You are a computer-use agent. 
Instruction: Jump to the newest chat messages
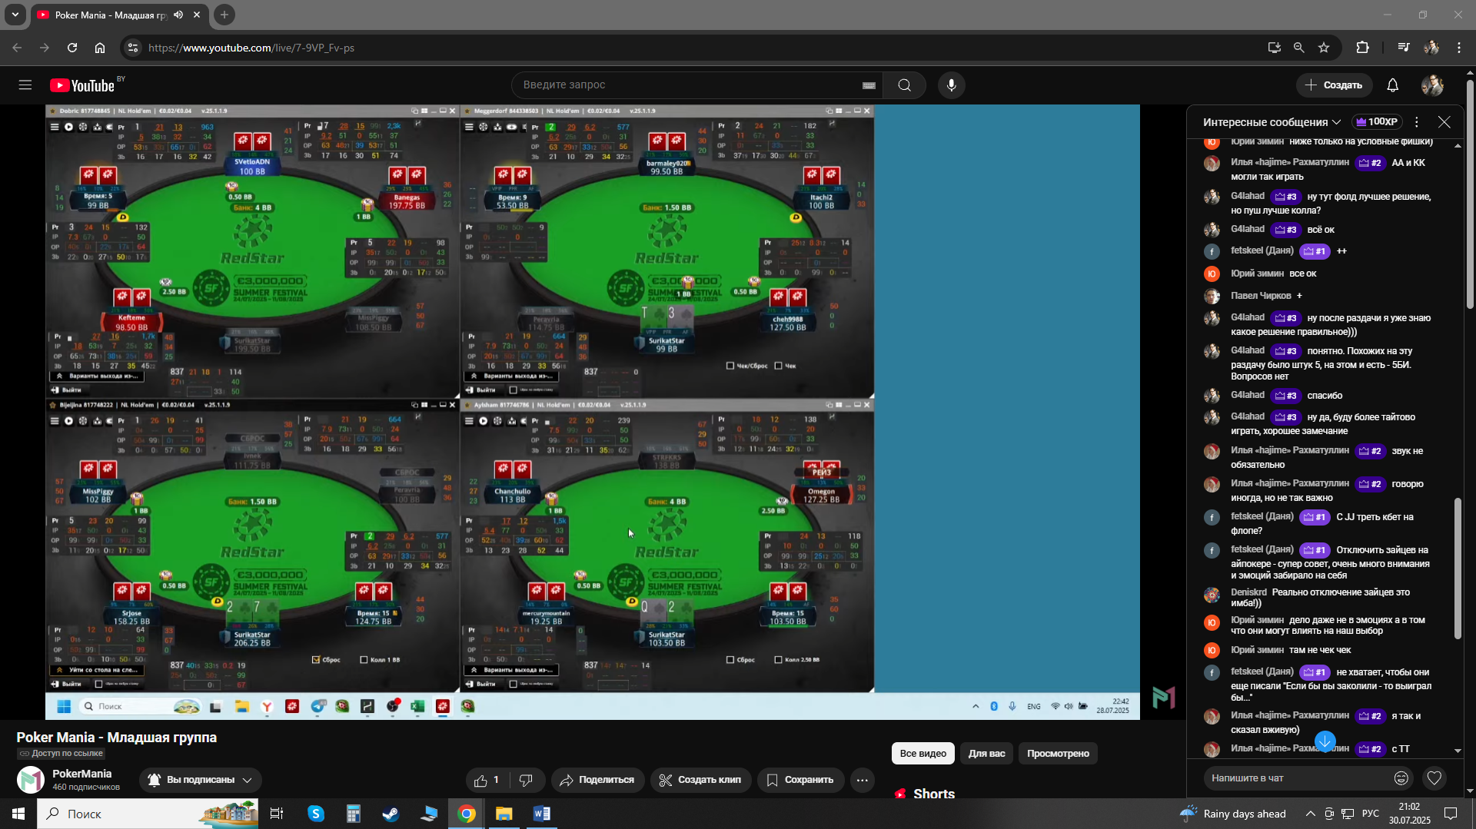[x=1325, y=741]
